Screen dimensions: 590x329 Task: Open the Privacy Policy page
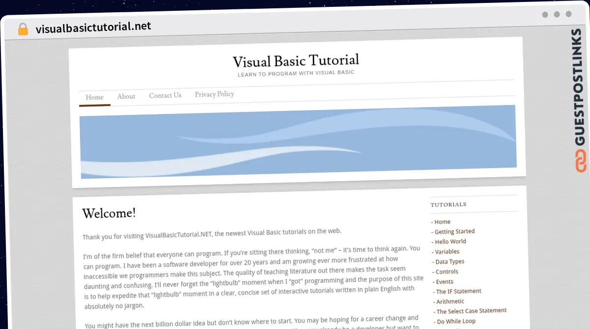coord(214,94)
